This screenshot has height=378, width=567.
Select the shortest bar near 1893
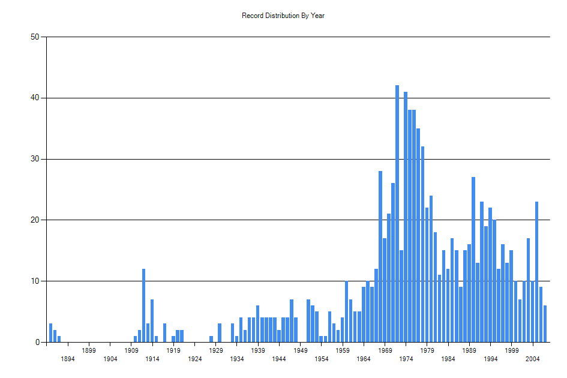coord(58,339)
